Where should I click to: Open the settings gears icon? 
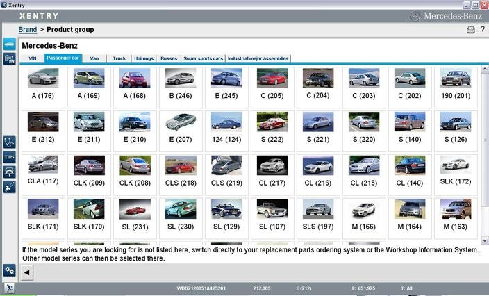coord(9,270)
